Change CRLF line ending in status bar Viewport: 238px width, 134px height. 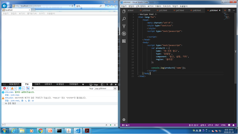point(217,125)
